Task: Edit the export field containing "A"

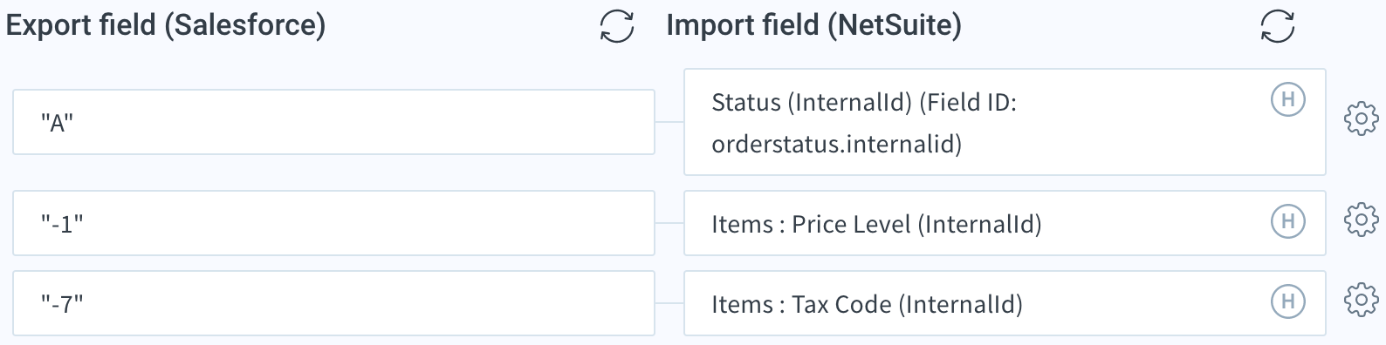Action: 333,122
